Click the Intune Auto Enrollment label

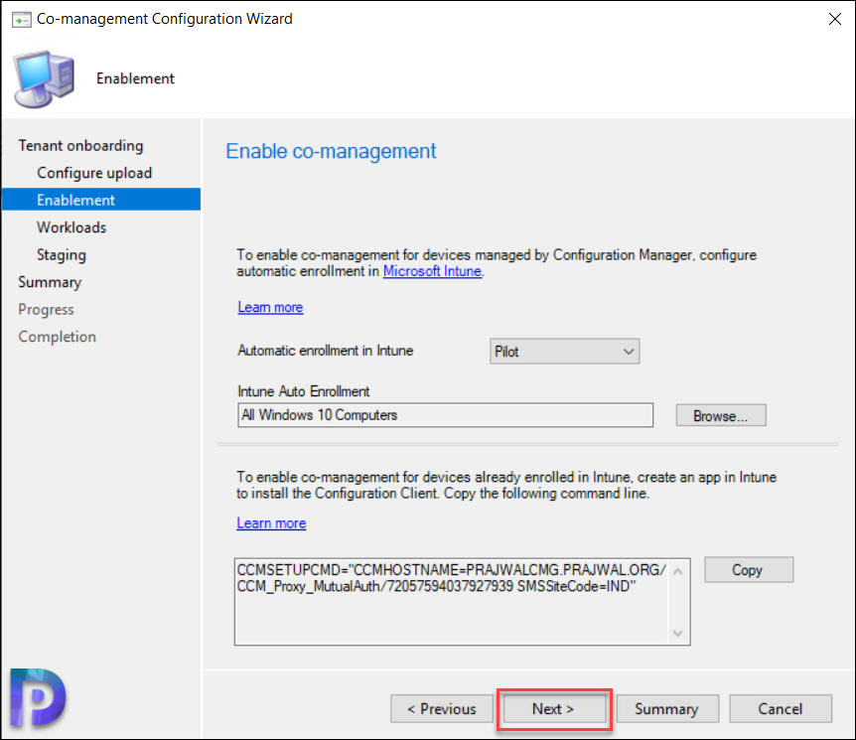[304, 391]
